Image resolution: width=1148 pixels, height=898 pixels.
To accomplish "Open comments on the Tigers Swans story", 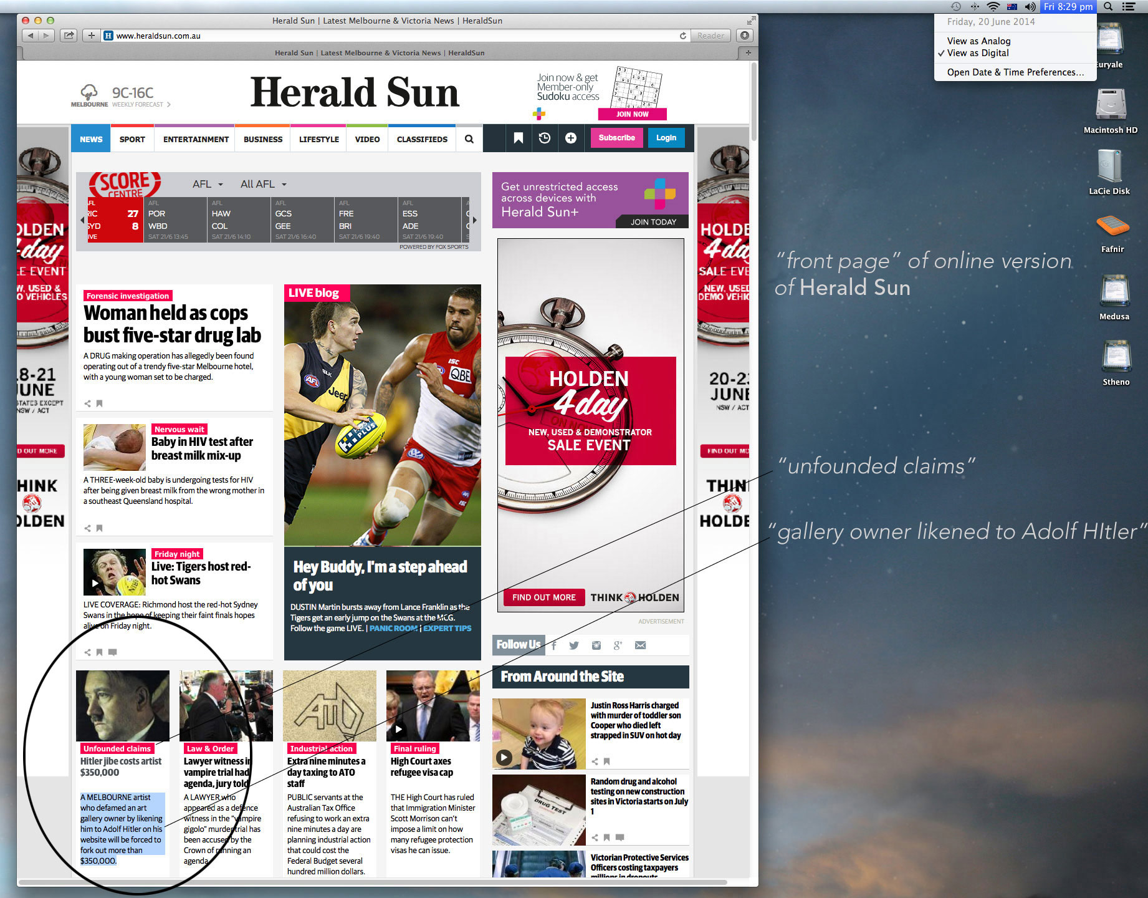I will coord(113,652).
